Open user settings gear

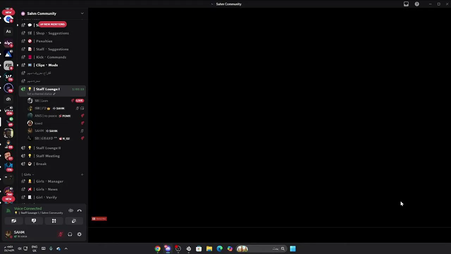pos(79,234)
